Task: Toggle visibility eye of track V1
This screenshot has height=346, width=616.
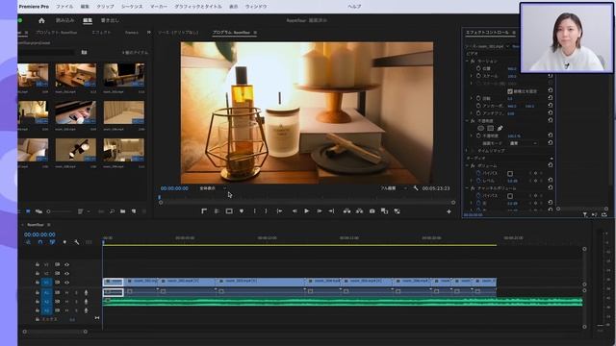Action: [66, 283]
